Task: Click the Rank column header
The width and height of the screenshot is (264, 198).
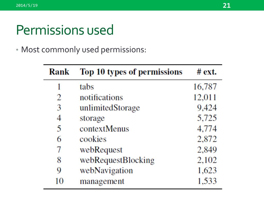Action: (59, 72)
